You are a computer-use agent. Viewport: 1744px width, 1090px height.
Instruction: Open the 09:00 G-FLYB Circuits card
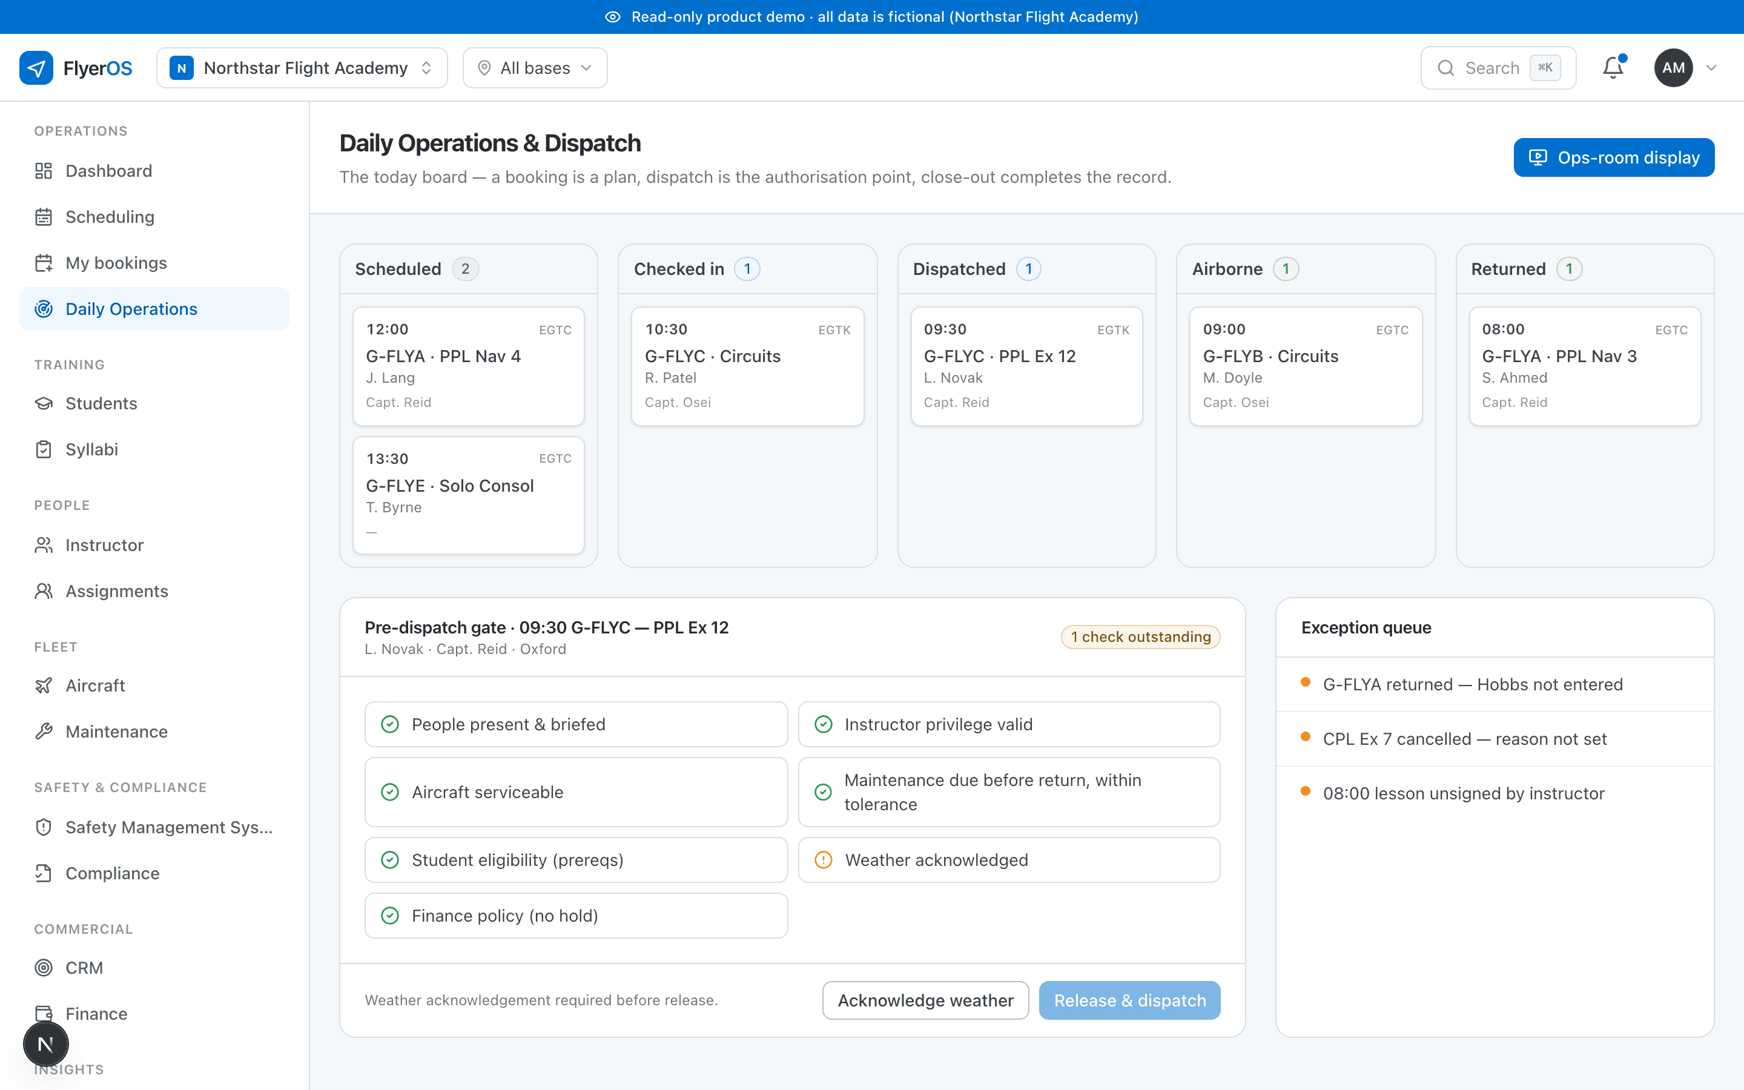click(x=1305, y=366)
